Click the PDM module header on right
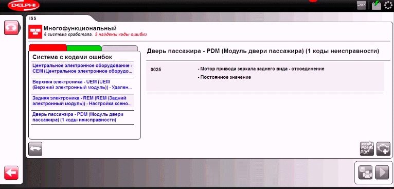 tap(263, 51)
